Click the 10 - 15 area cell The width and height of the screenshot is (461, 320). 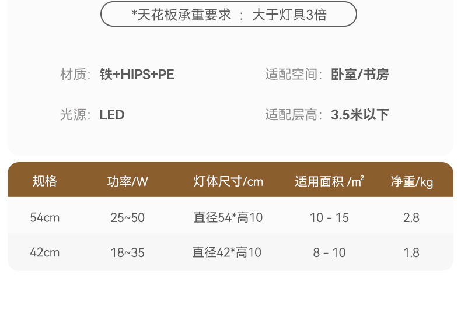(x=329, y=218)
